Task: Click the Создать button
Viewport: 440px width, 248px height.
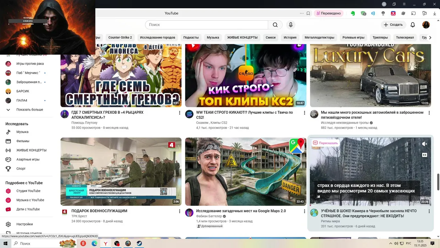Action: 393,25
